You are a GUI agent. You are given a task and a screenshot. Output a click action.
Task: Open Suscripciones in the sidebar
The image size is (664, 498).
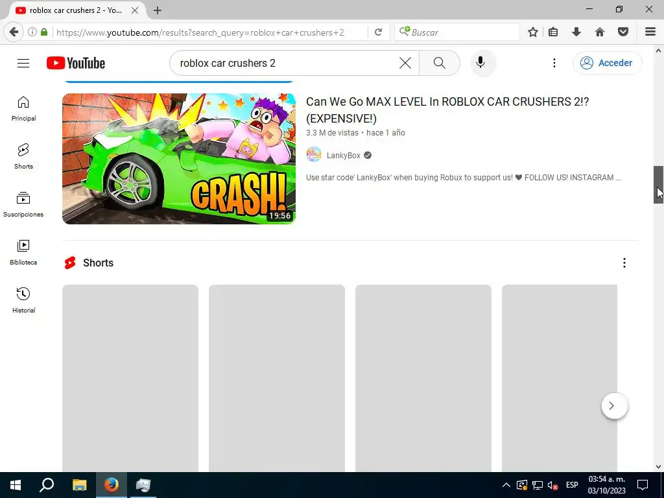tap(24, 205)
